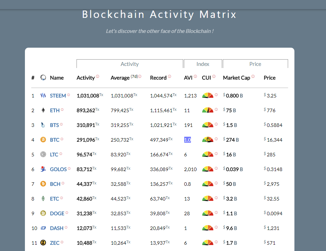Click the BitShares logo icon
This screenshot has width=326, height=251.
click(43, 125)
